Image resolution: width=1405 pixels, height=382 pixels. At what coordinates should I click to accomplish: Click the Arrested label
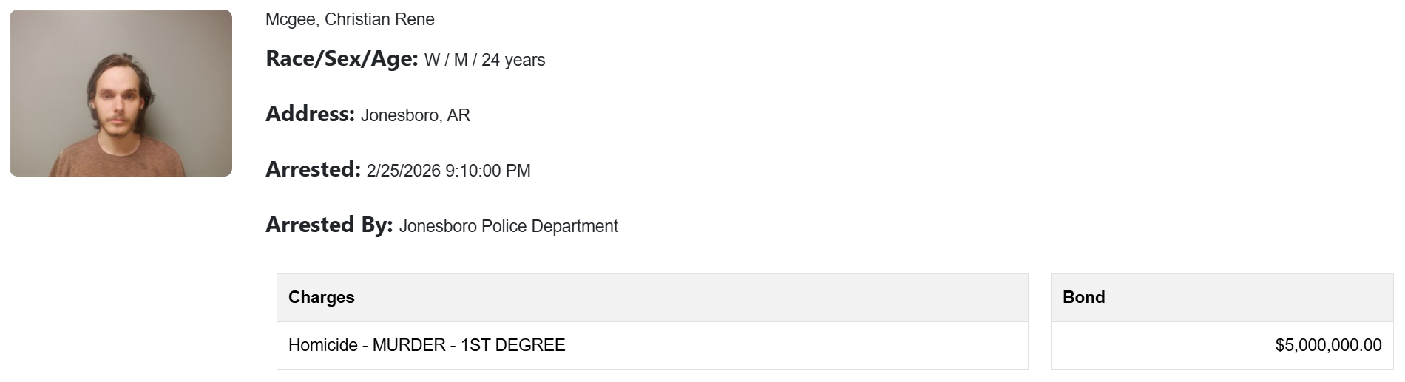point(313,169)
